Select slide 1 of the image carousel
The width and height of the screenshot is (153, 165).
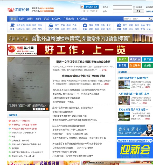pyautogui.click(x=34, y=109)
